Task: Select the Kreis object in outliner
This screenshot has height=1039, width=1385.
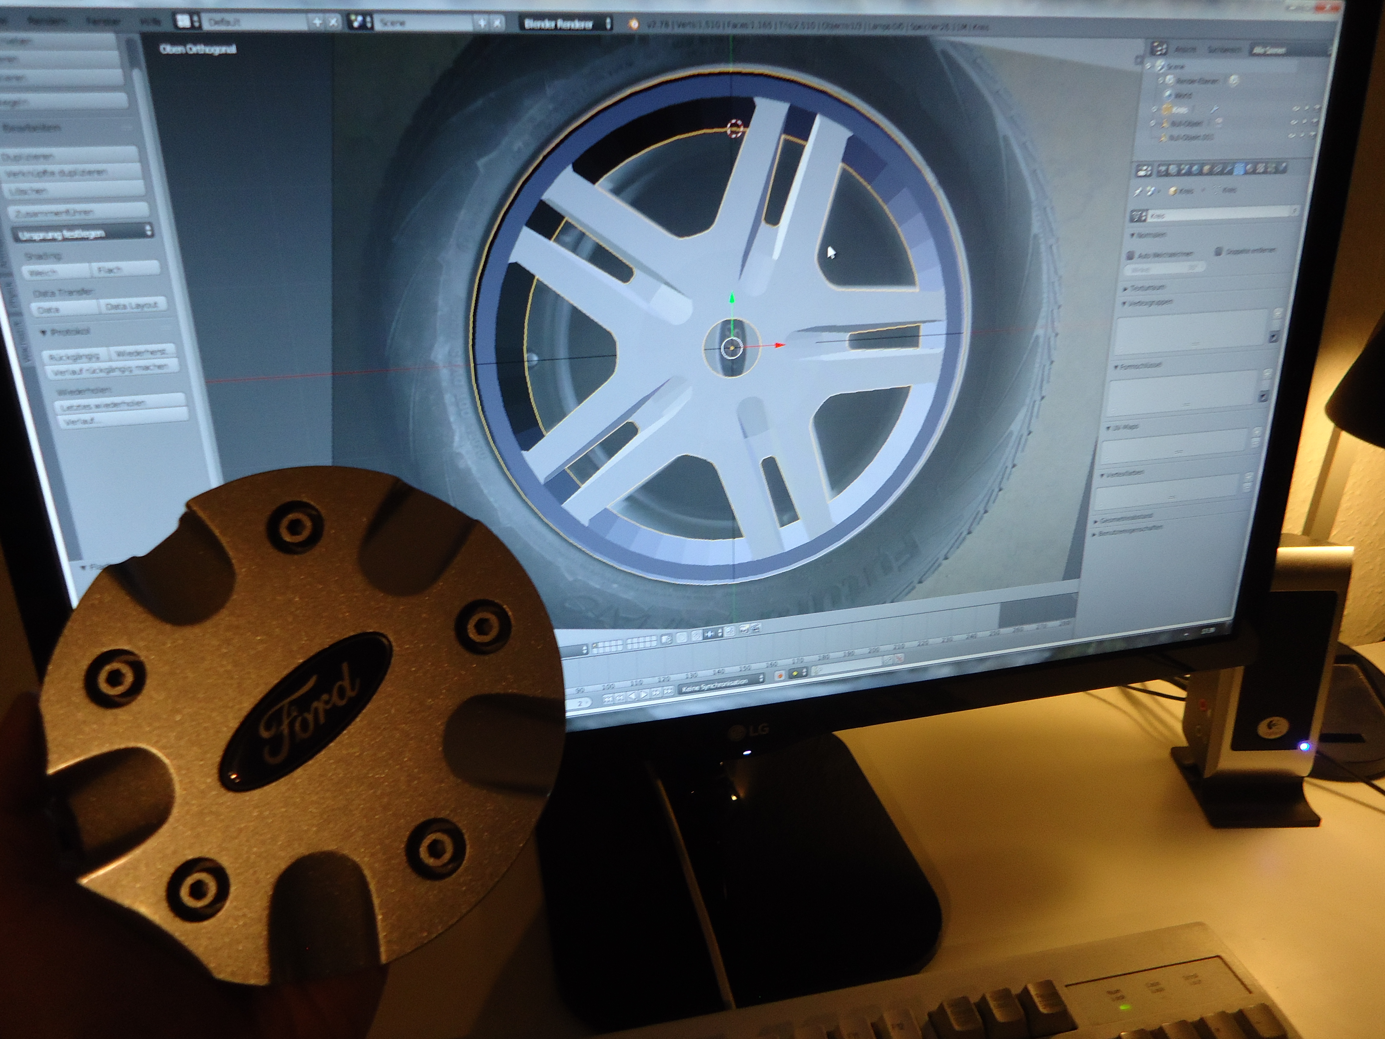Action: click(1181, 110)
